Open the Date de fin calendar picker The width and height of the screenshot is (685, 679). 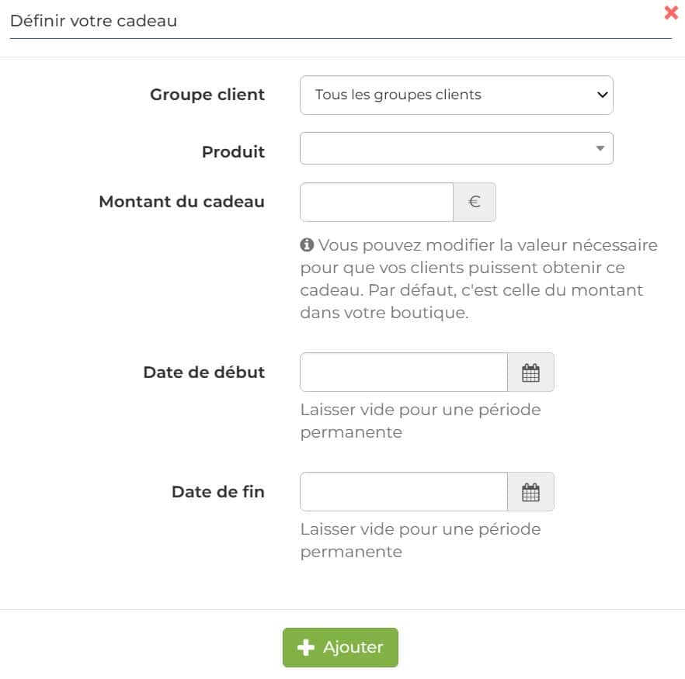(530, 492)
